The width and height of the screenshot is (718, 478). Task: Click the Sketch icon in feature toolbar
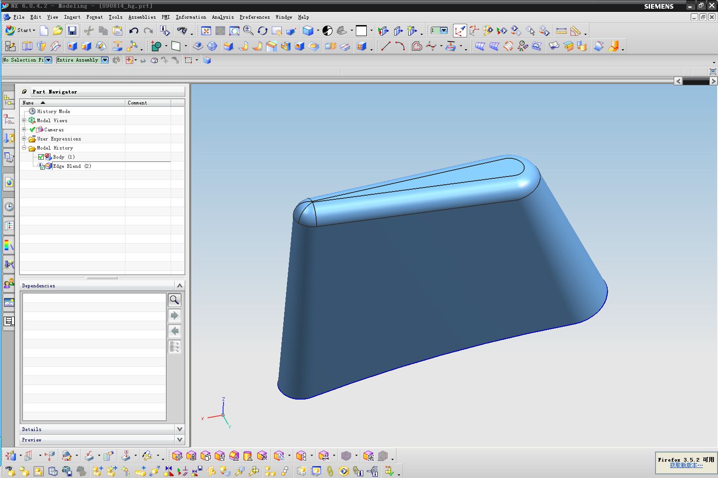(x=10, y=46)
